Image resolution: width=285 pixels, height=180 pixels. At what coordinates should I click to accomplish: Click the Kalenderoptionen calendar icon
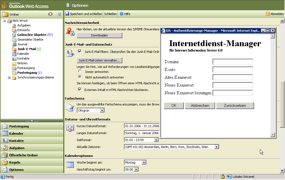[70, 165]
